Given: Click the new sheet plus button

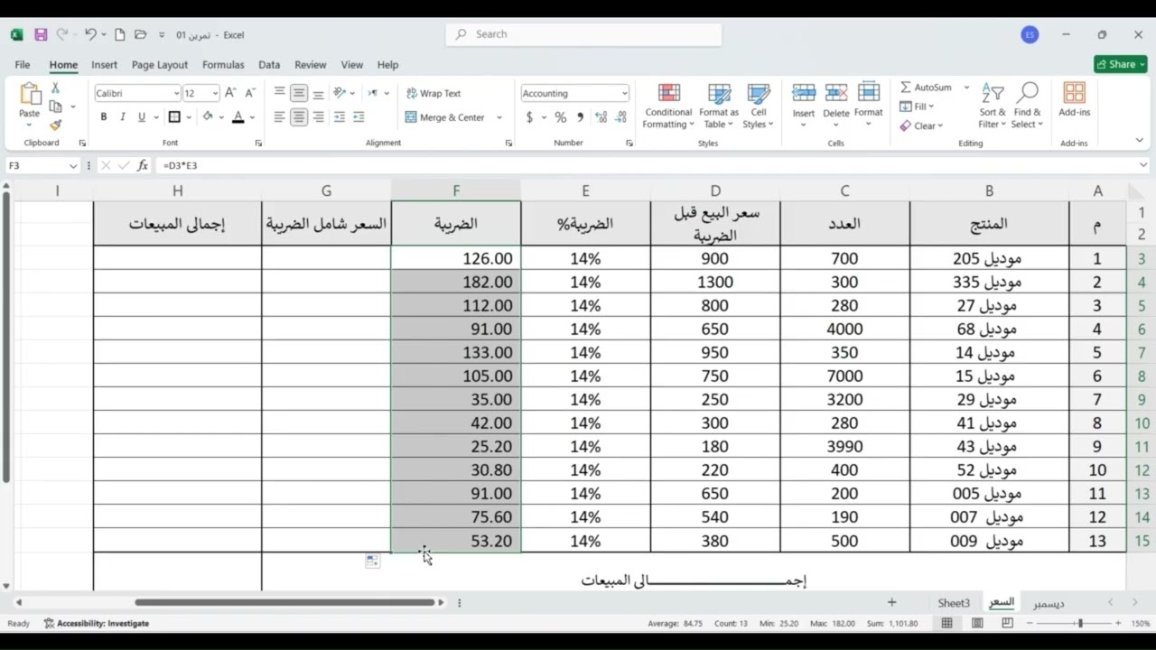Looking at the screenshot, I should (891, 602).
